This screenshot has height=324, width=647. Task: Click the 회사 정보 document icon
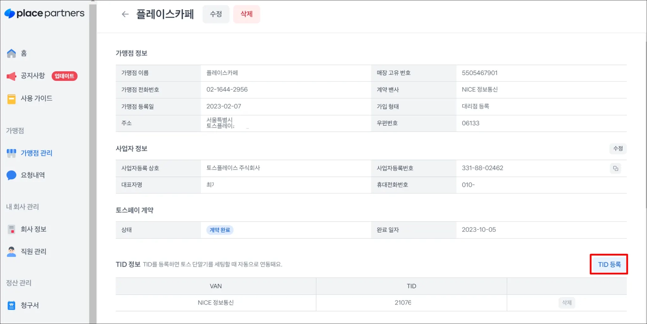[11, 229]
